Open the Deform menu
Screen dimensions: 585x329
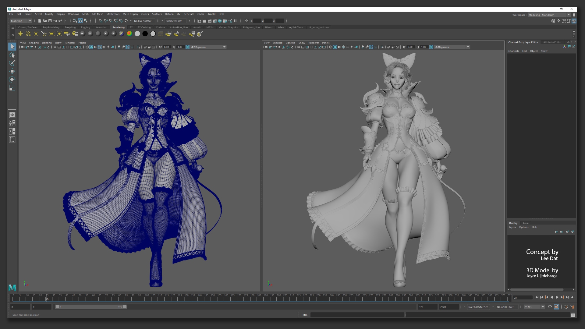(x=169, y=14)
